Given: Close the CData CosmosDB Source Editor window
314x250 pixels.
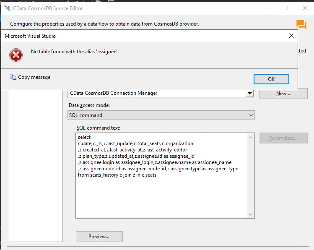Looking at the screenshot, I should [305, 8].
